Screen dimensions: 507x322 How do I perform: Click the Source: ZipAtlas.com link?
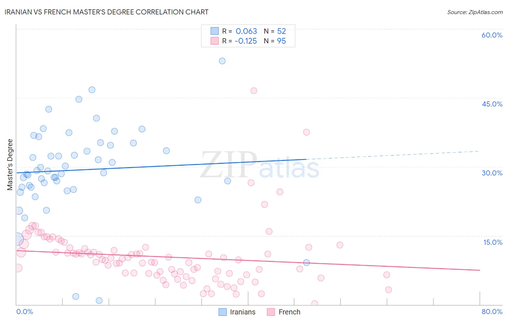(x=475, y=12)
